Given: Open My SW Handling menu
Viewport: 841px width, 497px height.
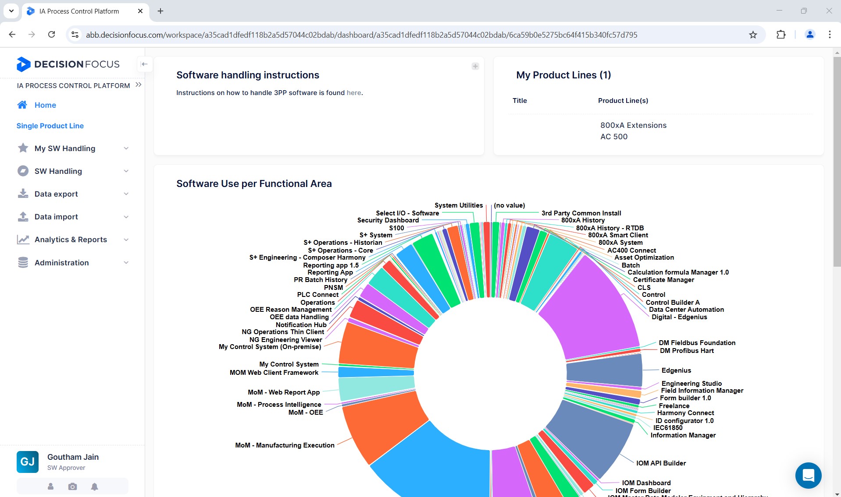Looking at the screenshot, I should pos(64,148).
